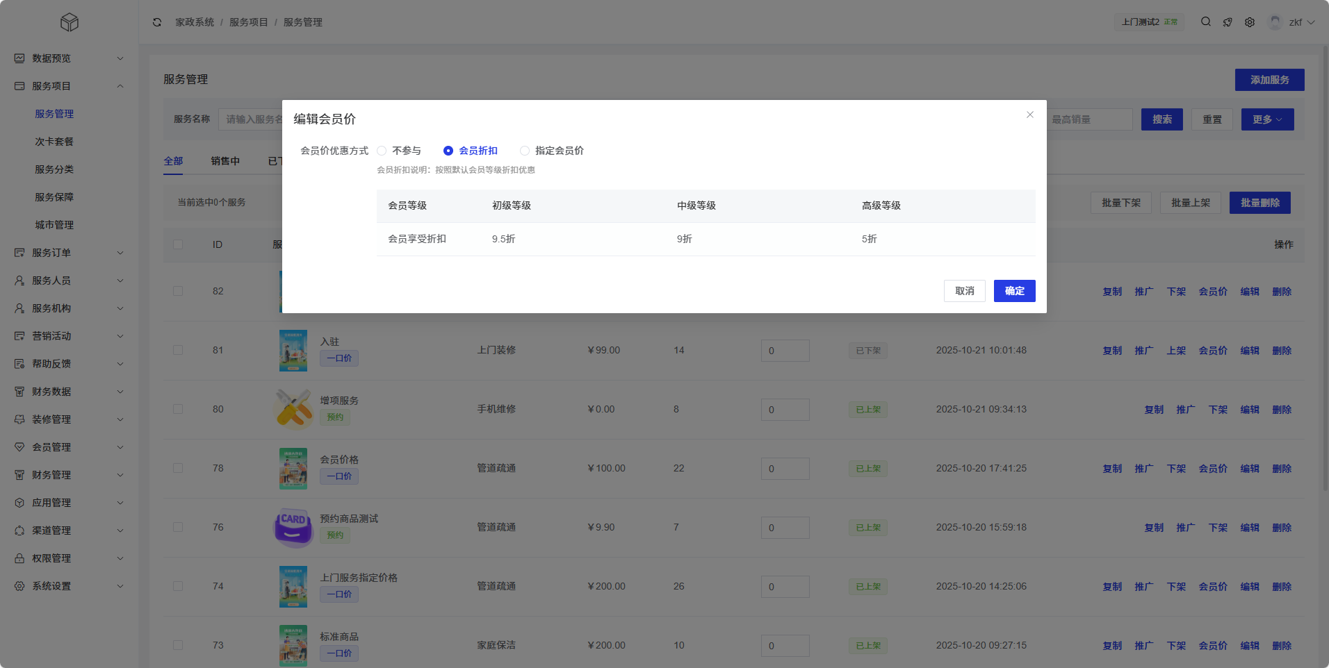This screenshot has height=668, width=1329.
Task: Confirm the dialog with 确定 button
Action: pos(1014,291)
